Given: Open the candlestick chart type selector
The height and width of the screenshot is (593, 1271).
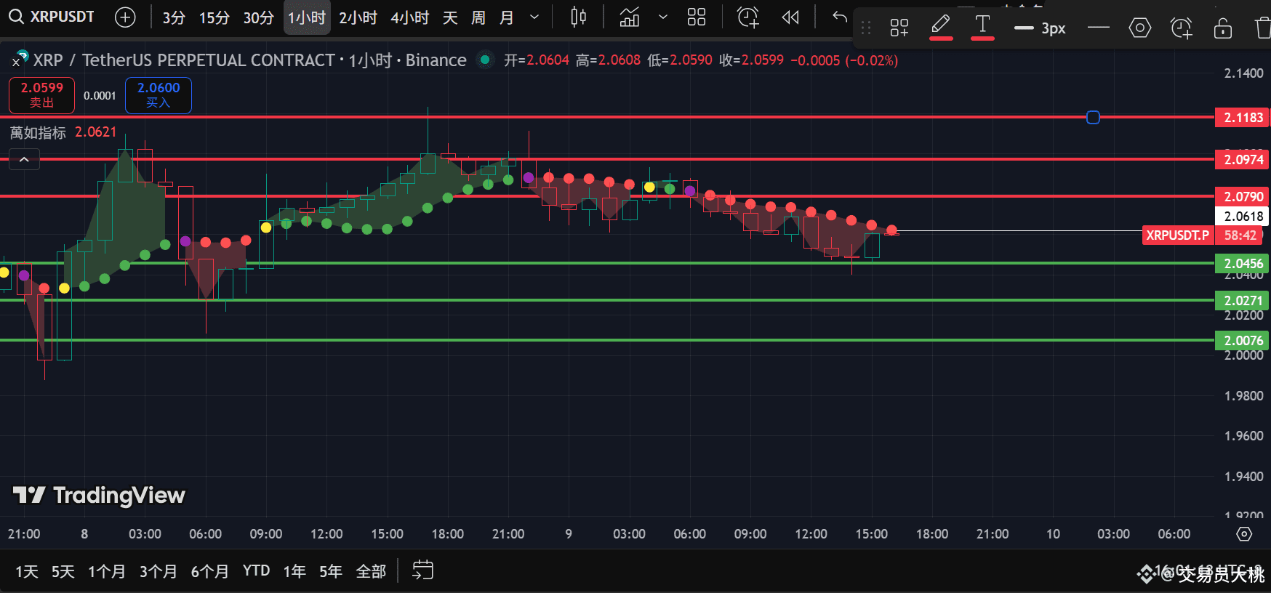Looking at the screenshot, I should pos(578,17).
